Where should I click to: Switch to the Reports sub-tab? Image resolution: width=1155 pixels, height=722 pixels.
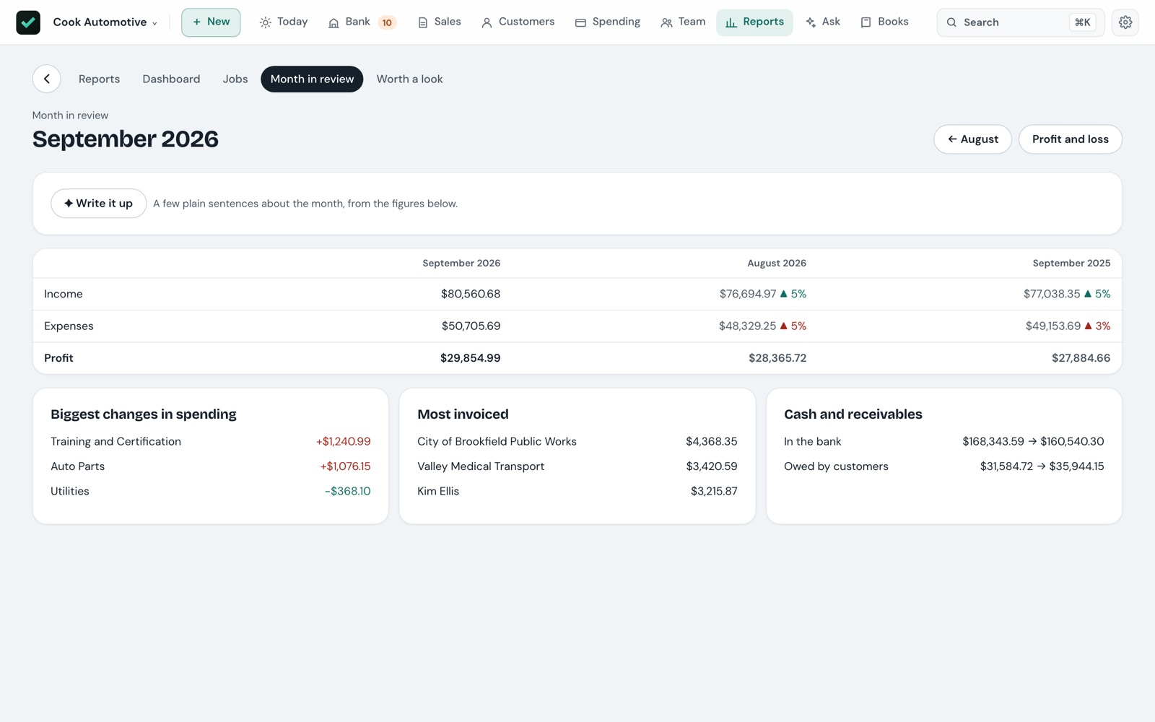[x=99, y=79]
